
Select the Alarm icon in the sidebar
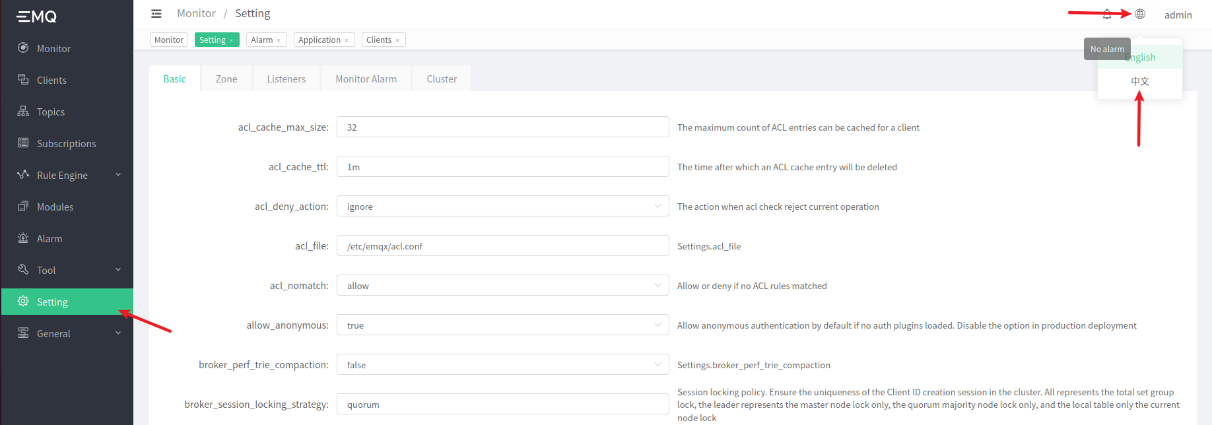[x=23, y=238]
